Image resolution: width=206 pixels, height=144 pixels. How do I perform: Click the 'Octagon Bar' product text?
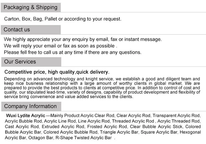click(x=40, y=138)
